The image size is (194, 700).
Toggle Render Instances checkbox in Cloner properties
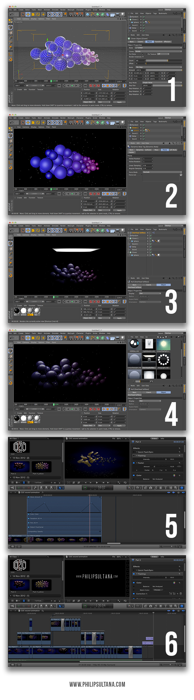pyautogui.click(x=143, y=57)
